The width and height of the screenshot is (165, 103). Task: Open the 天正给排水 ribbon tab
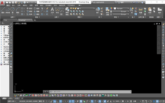tap(71, 5)
